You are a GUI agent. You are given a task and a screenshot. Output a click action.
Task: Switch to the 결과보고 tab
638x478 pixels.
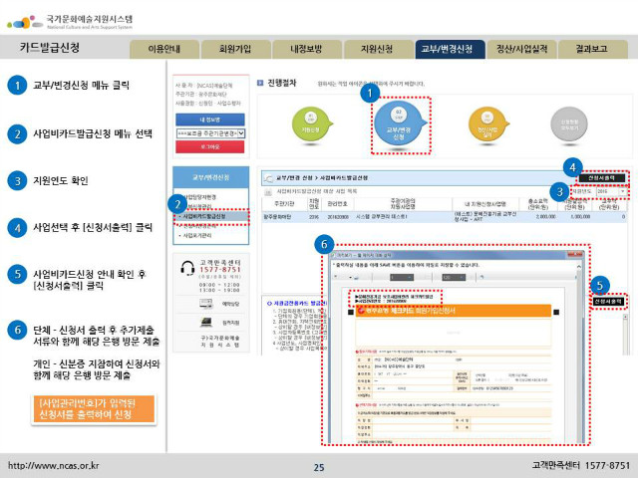tap(592, 50)
